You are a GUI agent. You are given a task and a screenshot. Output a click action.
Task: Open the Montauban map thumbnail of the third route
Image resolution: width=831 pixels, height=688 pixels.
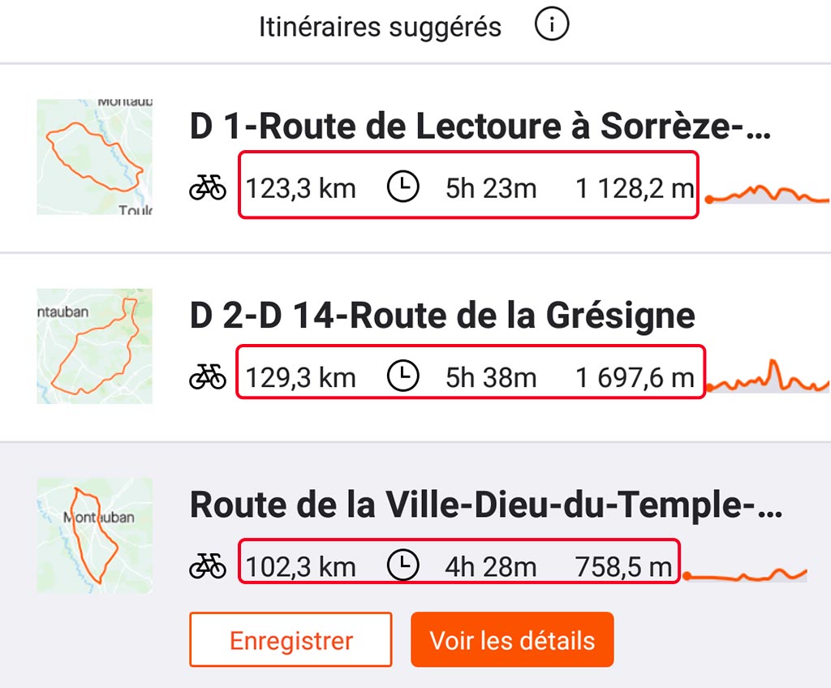pos(94,535)
